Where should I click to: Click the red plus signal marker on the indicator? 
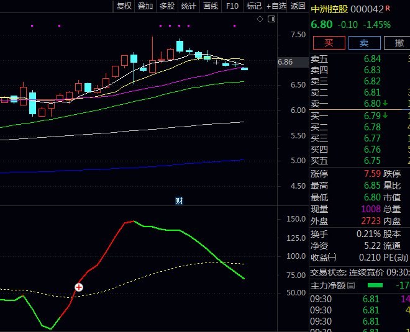coord(79,287)
